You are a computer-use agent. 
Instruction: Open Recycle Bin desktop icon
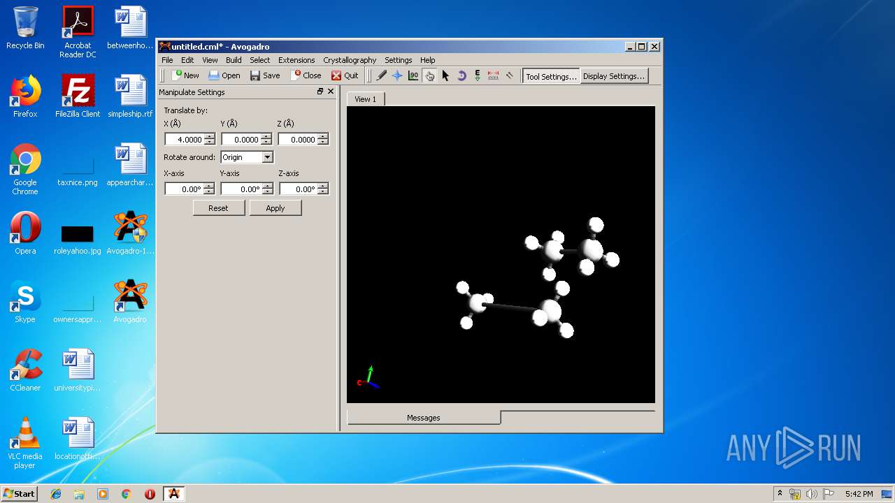tap(25, 28)
